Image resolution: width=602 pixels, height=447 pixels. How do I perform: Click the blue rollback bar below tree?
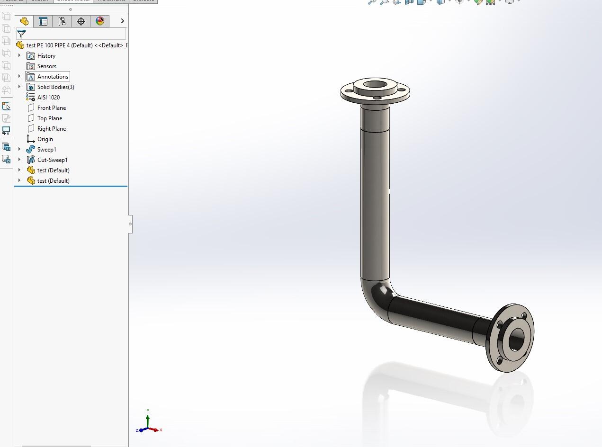click(71, 187)
